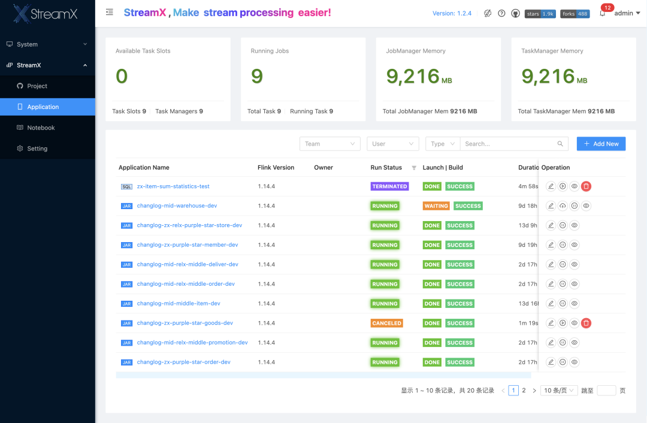Click the help question-mark icon

pos(501,13)
